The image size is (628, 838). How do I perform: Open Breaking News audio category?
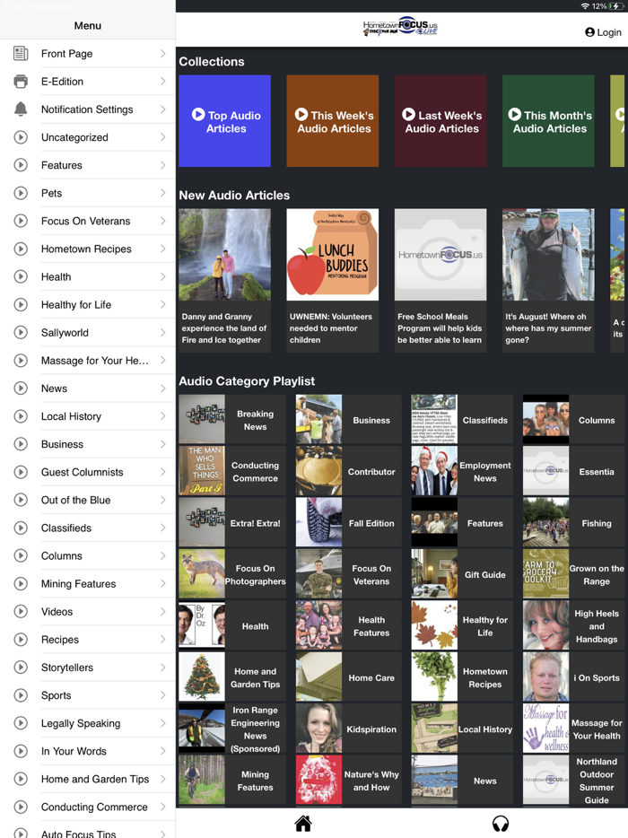232,420
